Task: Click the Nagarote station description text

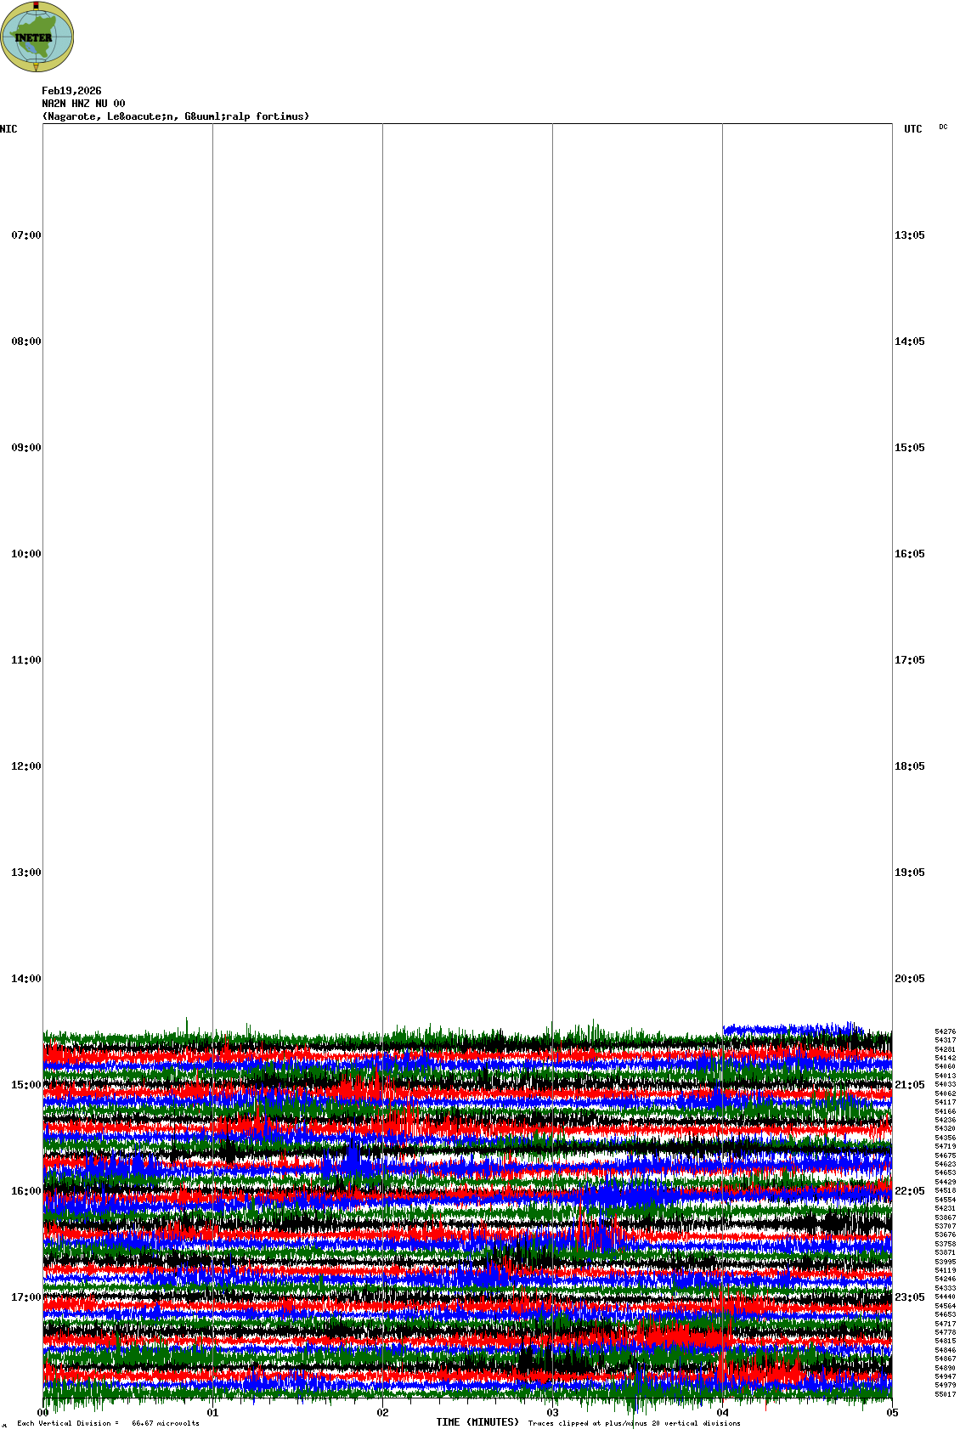Action: pyautogui.click(x=176, y=116)
